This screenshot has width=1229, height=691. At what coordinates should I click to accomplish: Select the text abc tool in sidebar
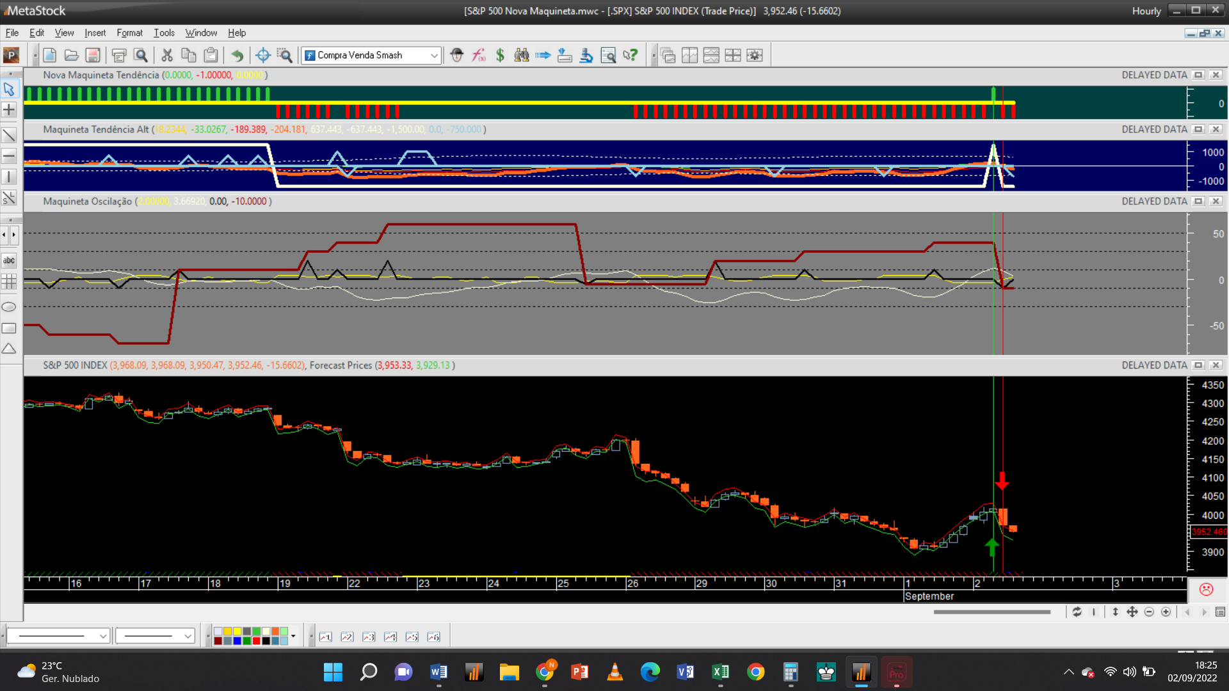tap(9, 260)
